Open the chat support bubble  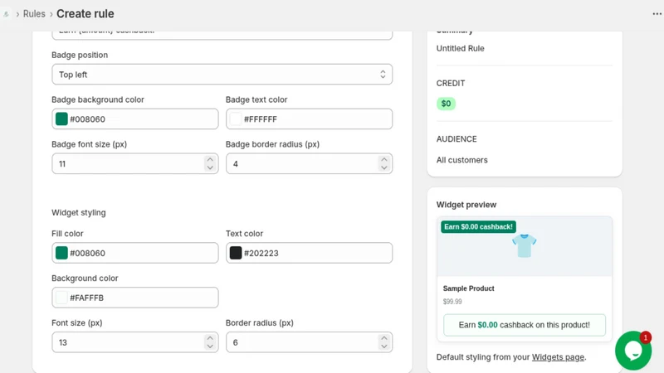(633, 350)
